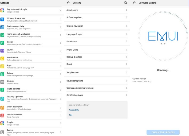Open the Google settings entry
Viewport: 189px width, 136px height.
pyautogui.click(x=31, y=123)
